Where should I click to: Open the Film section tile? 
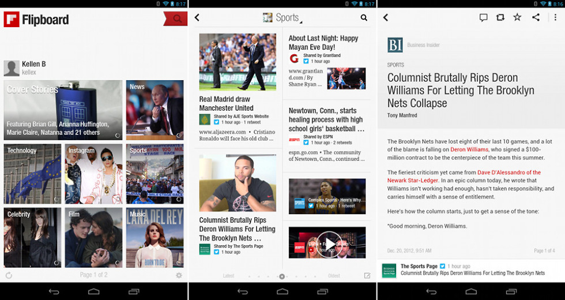tap(93, 237)
